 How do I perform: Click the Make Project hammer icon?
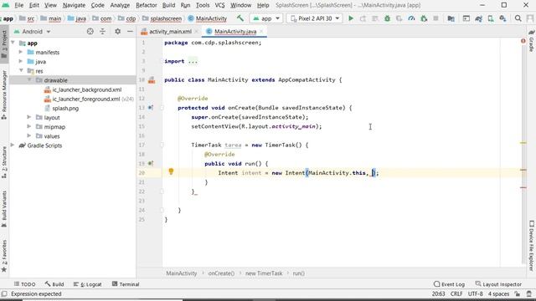point(240,18)
